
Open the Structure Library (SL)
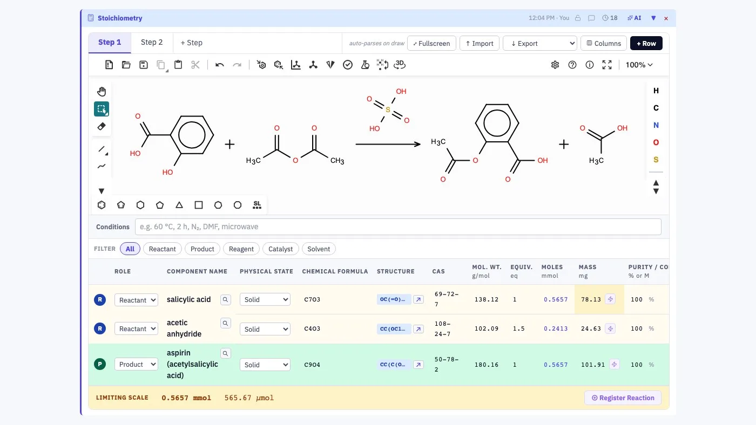pos(257,205)
